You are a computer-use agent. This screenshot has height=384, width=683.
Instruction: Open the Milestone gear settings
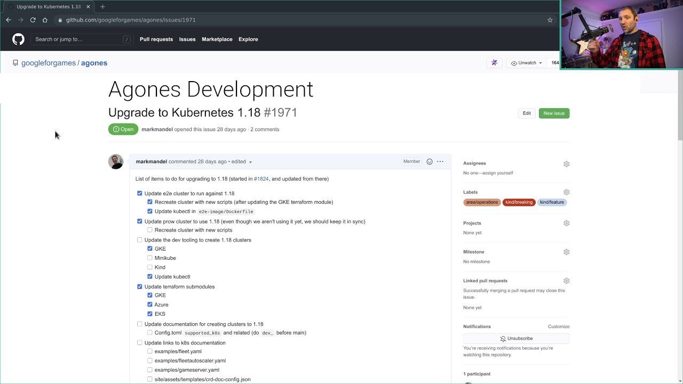(566, 252)
